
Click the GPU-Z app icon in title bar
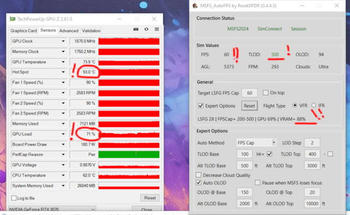click(13, 19)
